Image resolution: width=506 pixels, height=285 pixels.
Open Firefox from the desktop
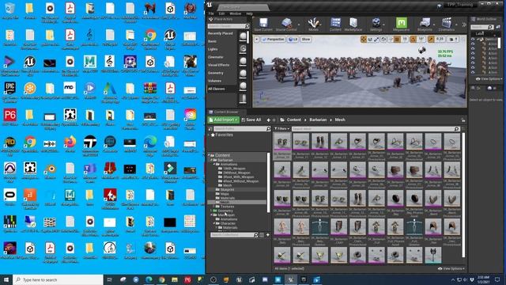(70, 144)
